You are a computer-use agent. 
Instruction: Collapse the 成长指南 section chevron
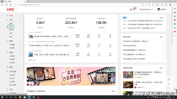pyautogui.click(x=20, y=71)
